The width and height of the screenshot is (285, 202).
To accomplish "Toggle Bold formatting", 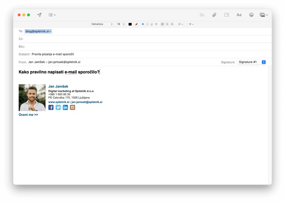I will (x=143, y=24).
